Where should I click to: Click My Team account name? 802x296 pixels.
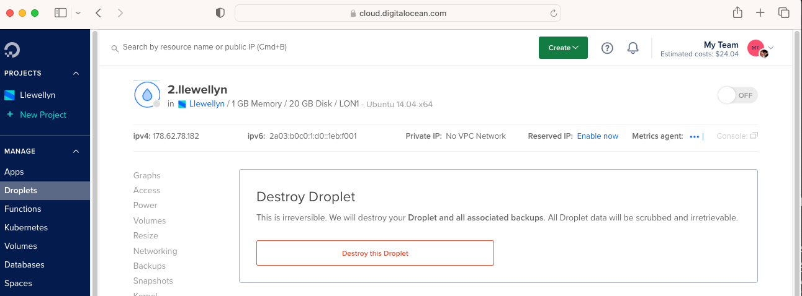click(x=721, y=45)
